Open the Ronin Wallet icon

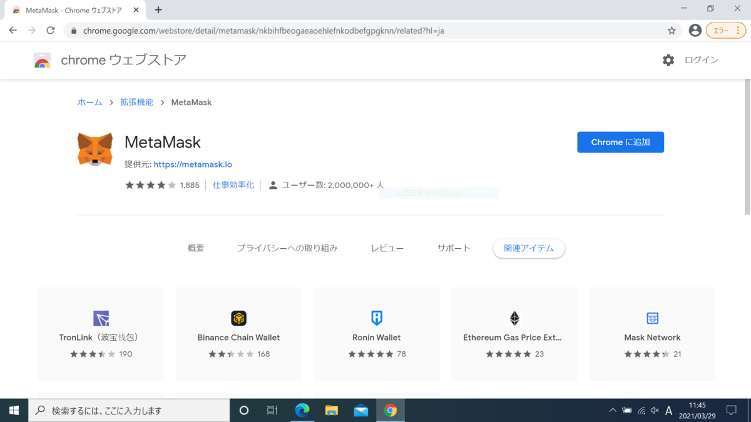point(377,318)
